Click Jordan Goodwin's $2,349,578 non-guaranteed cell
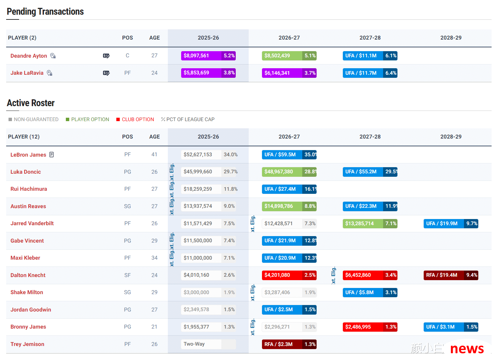 208,309
